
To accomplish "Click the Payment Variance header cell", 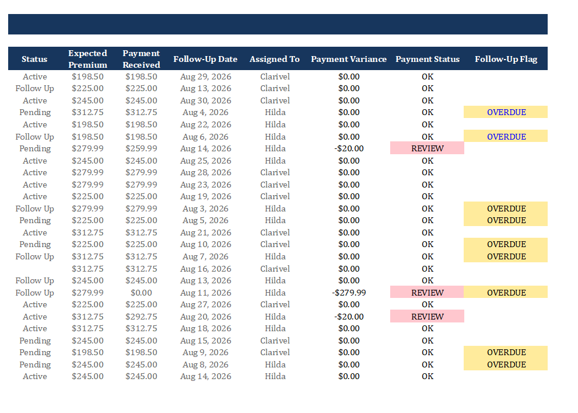I will (x=349, y=58).
